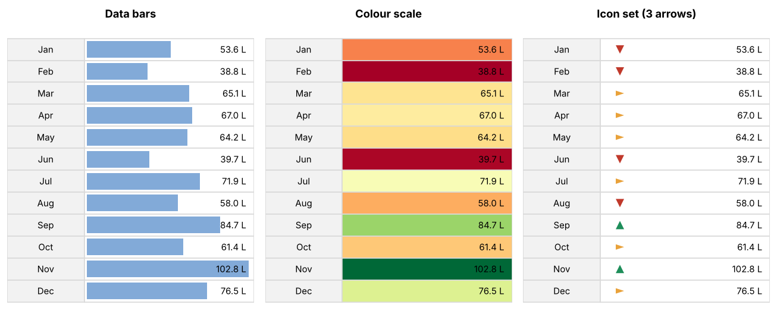Click the "Icon set (3 arrows)" heading
The image size is (777, 320).
pos(646,14)
